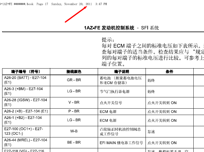This screenshot has height=152, width=204.
Task: Click the header date 'November 20, 2011'
Action: click(78, 4)
